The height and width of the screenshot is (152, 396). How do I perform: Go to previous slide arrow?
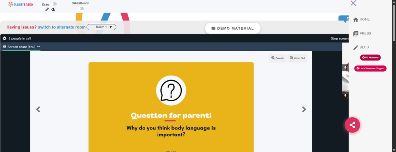(x=38, y=109)
